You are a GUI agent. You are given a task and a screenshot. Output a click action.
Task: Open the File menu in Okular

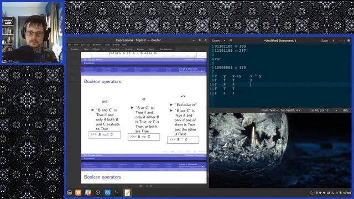point(70,45)
